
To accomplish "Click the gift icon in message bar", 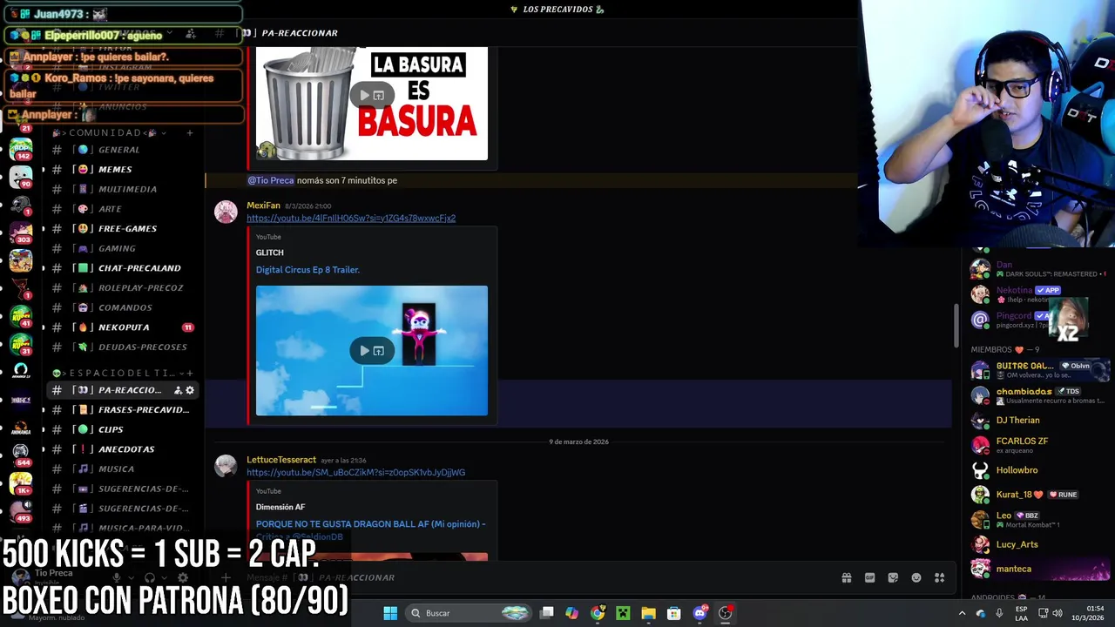I will point(846,577).
